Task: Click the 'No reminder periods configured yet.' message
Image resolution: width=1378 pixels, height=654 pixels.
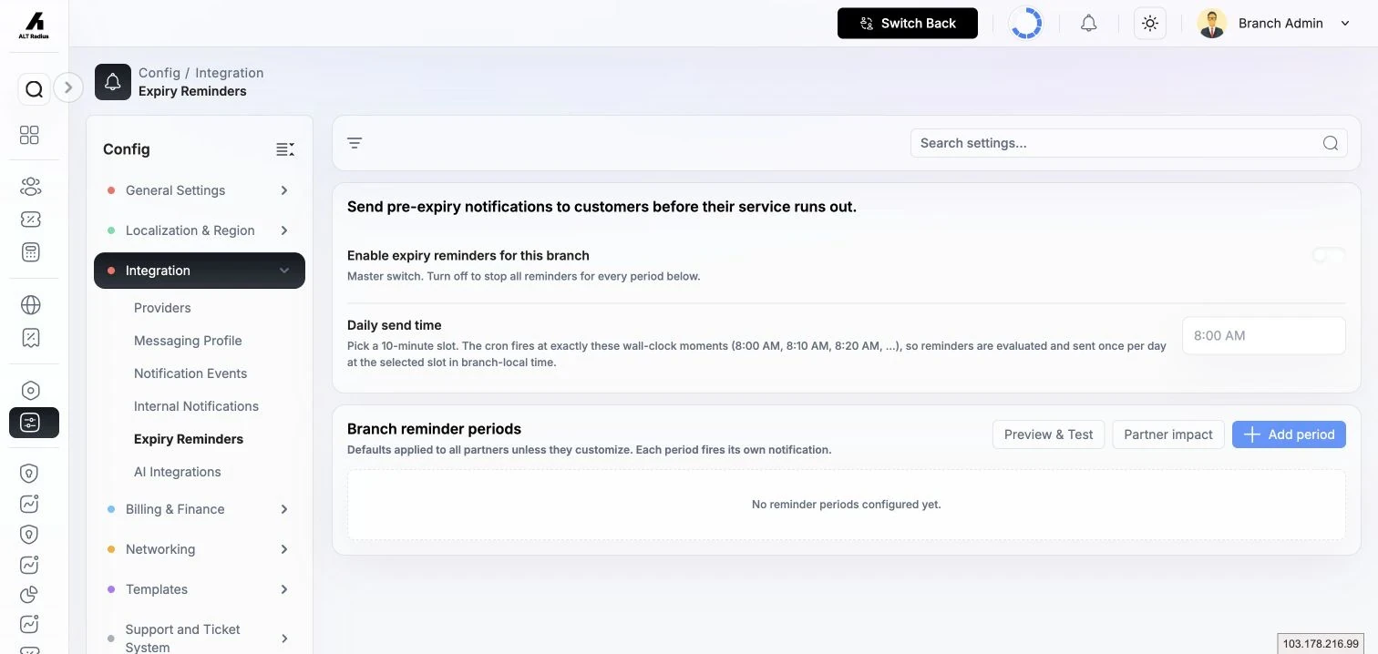Action: click(x=847, y=505)
